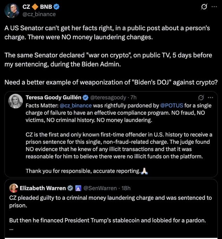This screenshot has height=239, width=222.
Task: Click the orange BNB diamond icon
Action: click(35, 7)
